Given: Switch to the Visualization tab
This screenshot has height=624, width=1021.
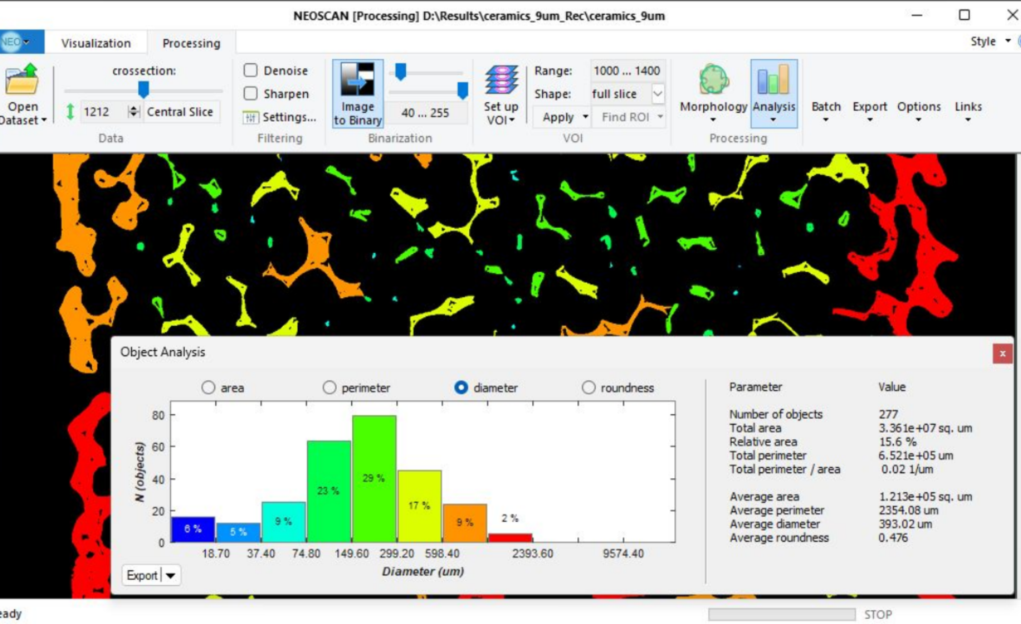Looking at the screenshot, I should tap(96, 43).
